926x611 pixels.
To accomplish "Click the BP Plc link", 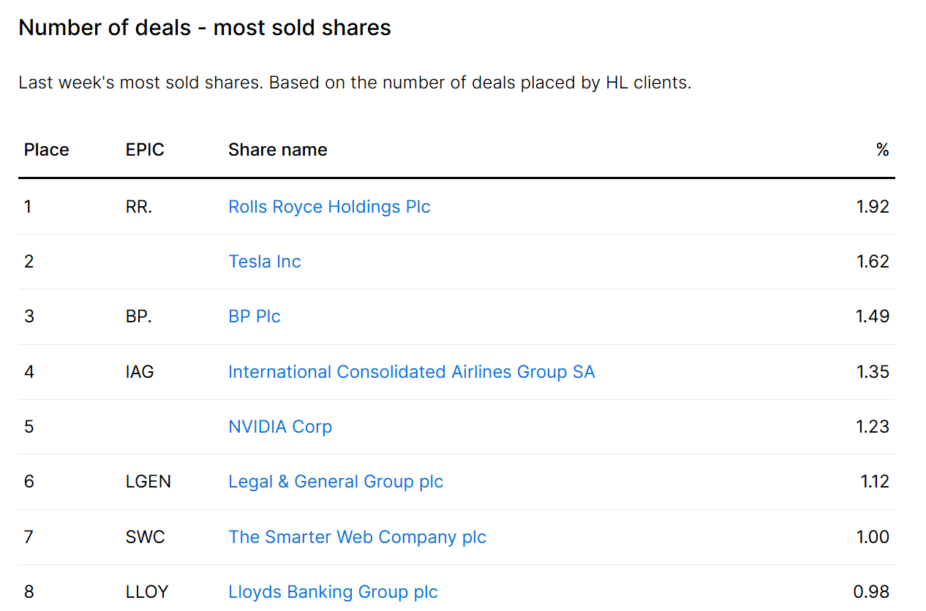I will click(255, 316).
